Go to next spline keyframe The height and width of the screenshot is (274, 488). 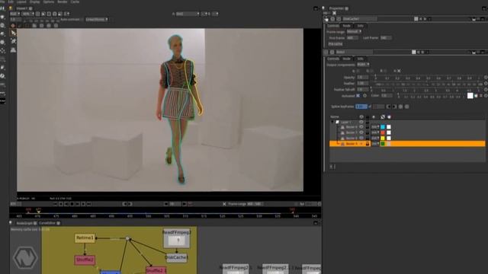(394, 107)
